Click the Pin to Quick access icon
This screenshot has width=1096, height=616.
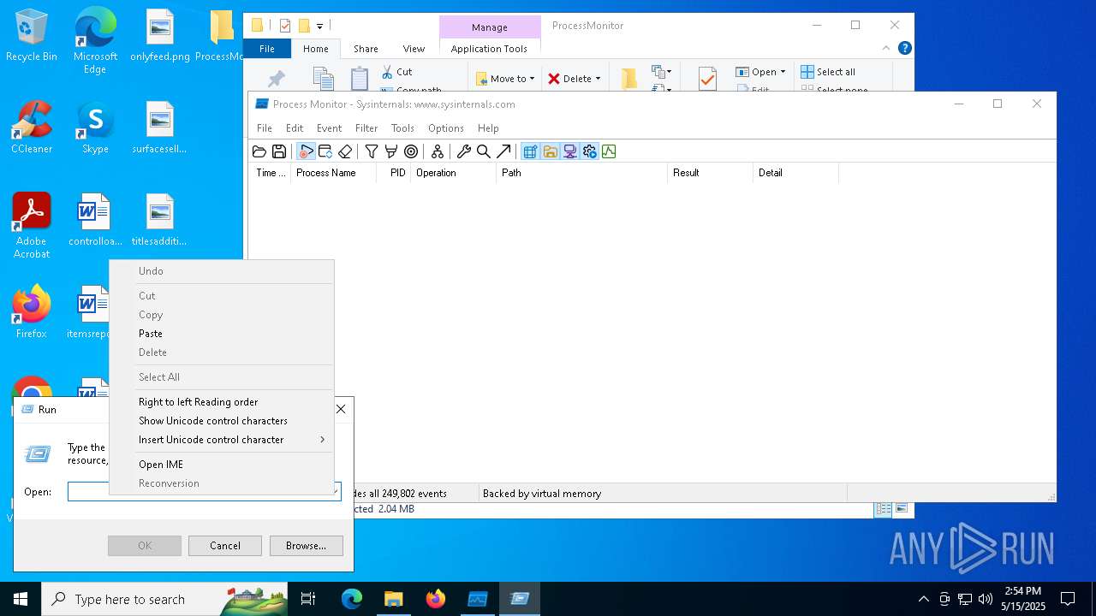click(277, 79)
